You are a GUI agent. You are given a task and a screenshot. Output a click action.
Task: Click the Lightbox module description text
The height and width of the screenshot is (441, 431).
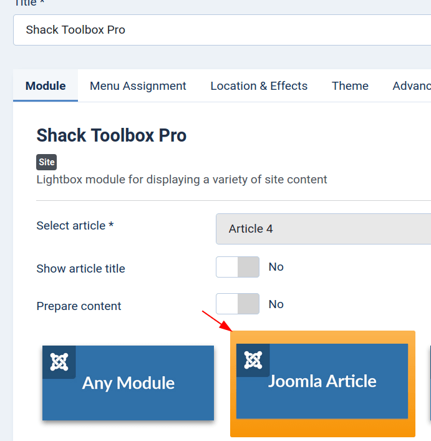pos(182,180)
